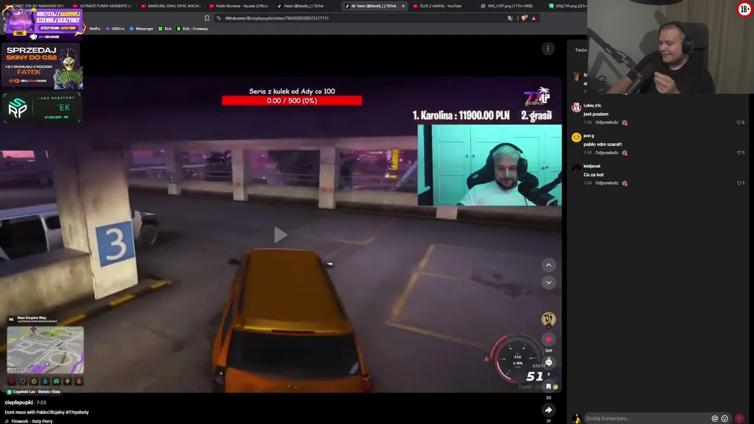The height and width of the screenshot is (424, 754).
Task: Open cieplepupki creator profile name
Action: pyautogui.click(x=19, y=402)
